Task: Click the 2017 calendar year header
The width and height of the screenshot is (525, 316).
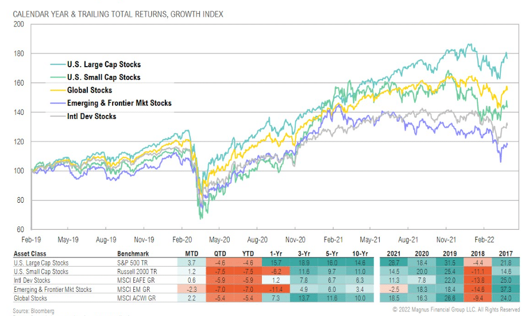Action: coord(505,254)
